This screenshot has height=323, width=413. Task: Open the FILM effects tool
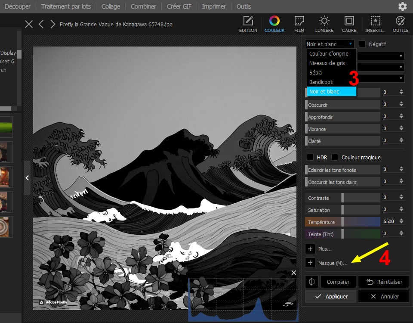pos(299,24)
